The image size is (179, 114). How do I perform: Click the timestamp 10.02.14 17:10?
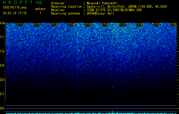point(15,13)
